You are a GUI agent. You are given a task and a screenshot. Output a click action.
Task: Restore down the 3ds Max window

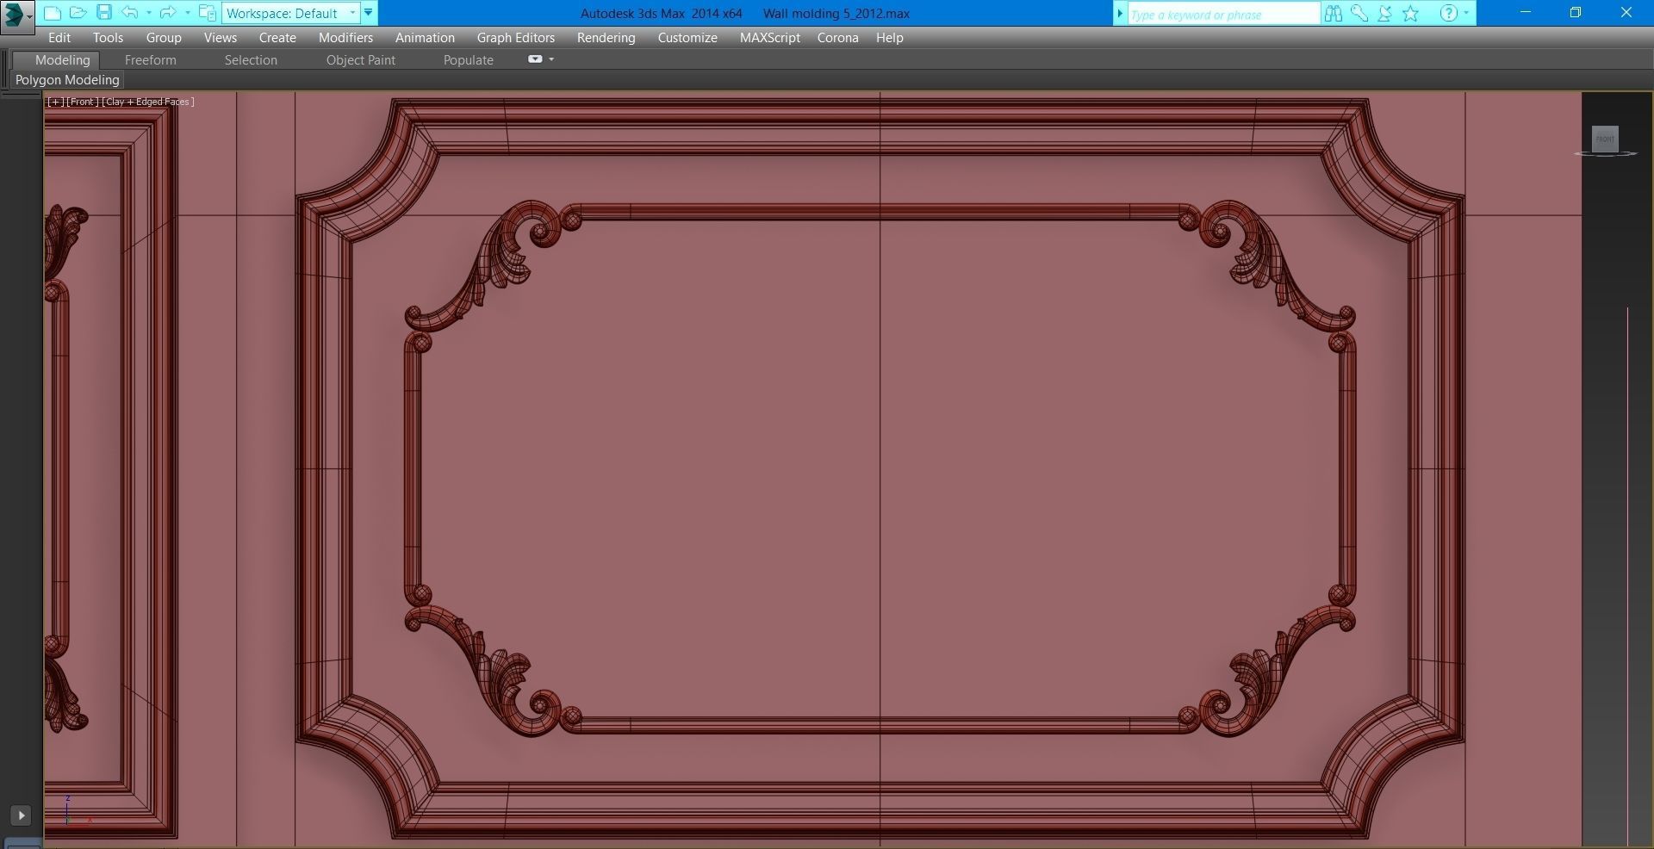click(1576, 12)
